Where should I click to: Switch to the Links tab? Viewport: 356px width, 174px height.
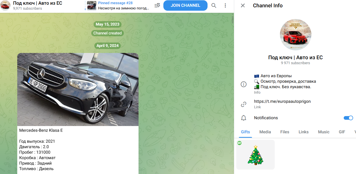303,132
